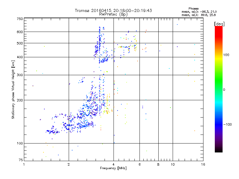
Task: Click the y-axis tick label '750'
Action: point(20,19)
